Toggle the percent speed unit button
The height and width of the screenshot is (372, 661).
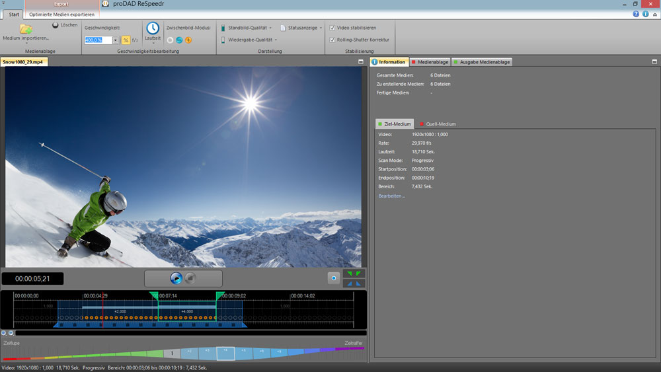125,40
